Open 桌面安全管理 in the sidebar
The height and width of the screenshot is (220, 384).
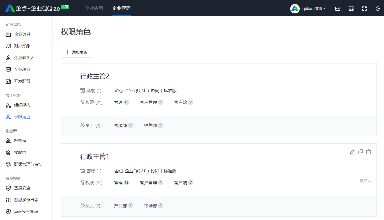[26, 212]
